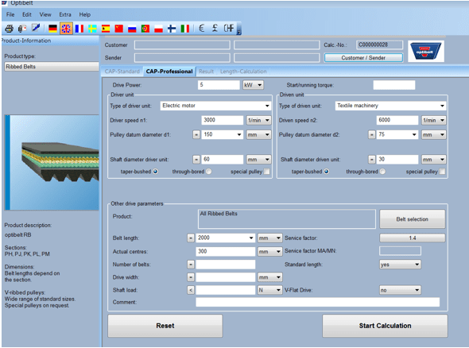This screenshot has width=469, height=348.
Task: Click equals button beside shaft diameter driver unit
Action: pos(196,160)
